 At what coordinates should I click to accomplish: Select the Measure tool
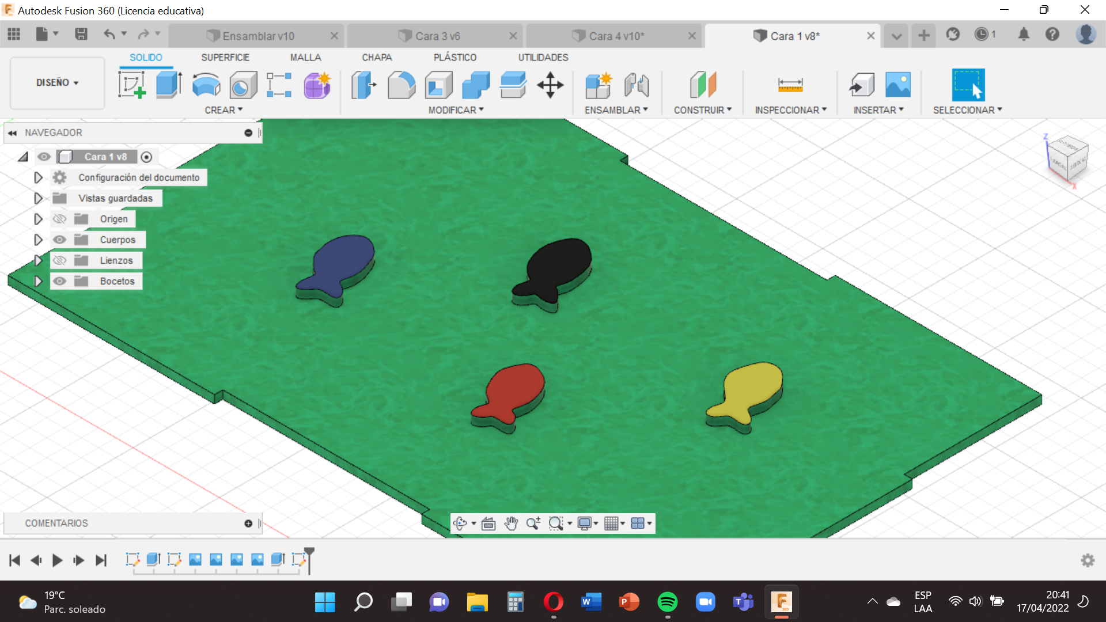coord(790,85)
